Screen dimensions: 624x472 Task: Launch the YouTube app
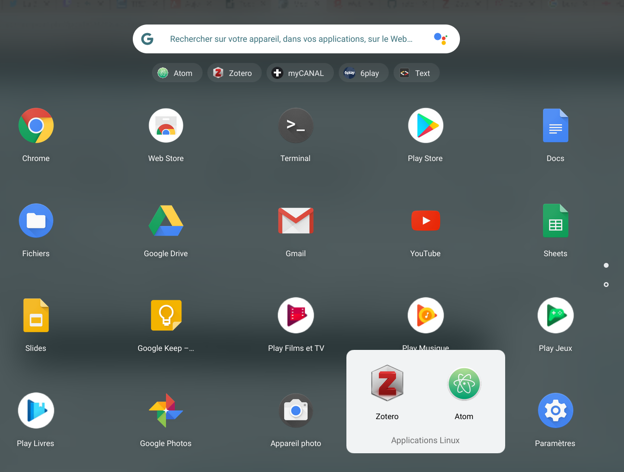426,221
